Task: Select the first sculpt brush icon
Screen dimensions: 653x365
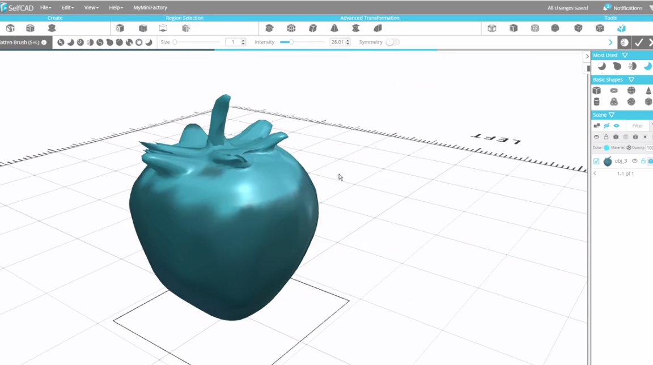Action: click(61, 43)
